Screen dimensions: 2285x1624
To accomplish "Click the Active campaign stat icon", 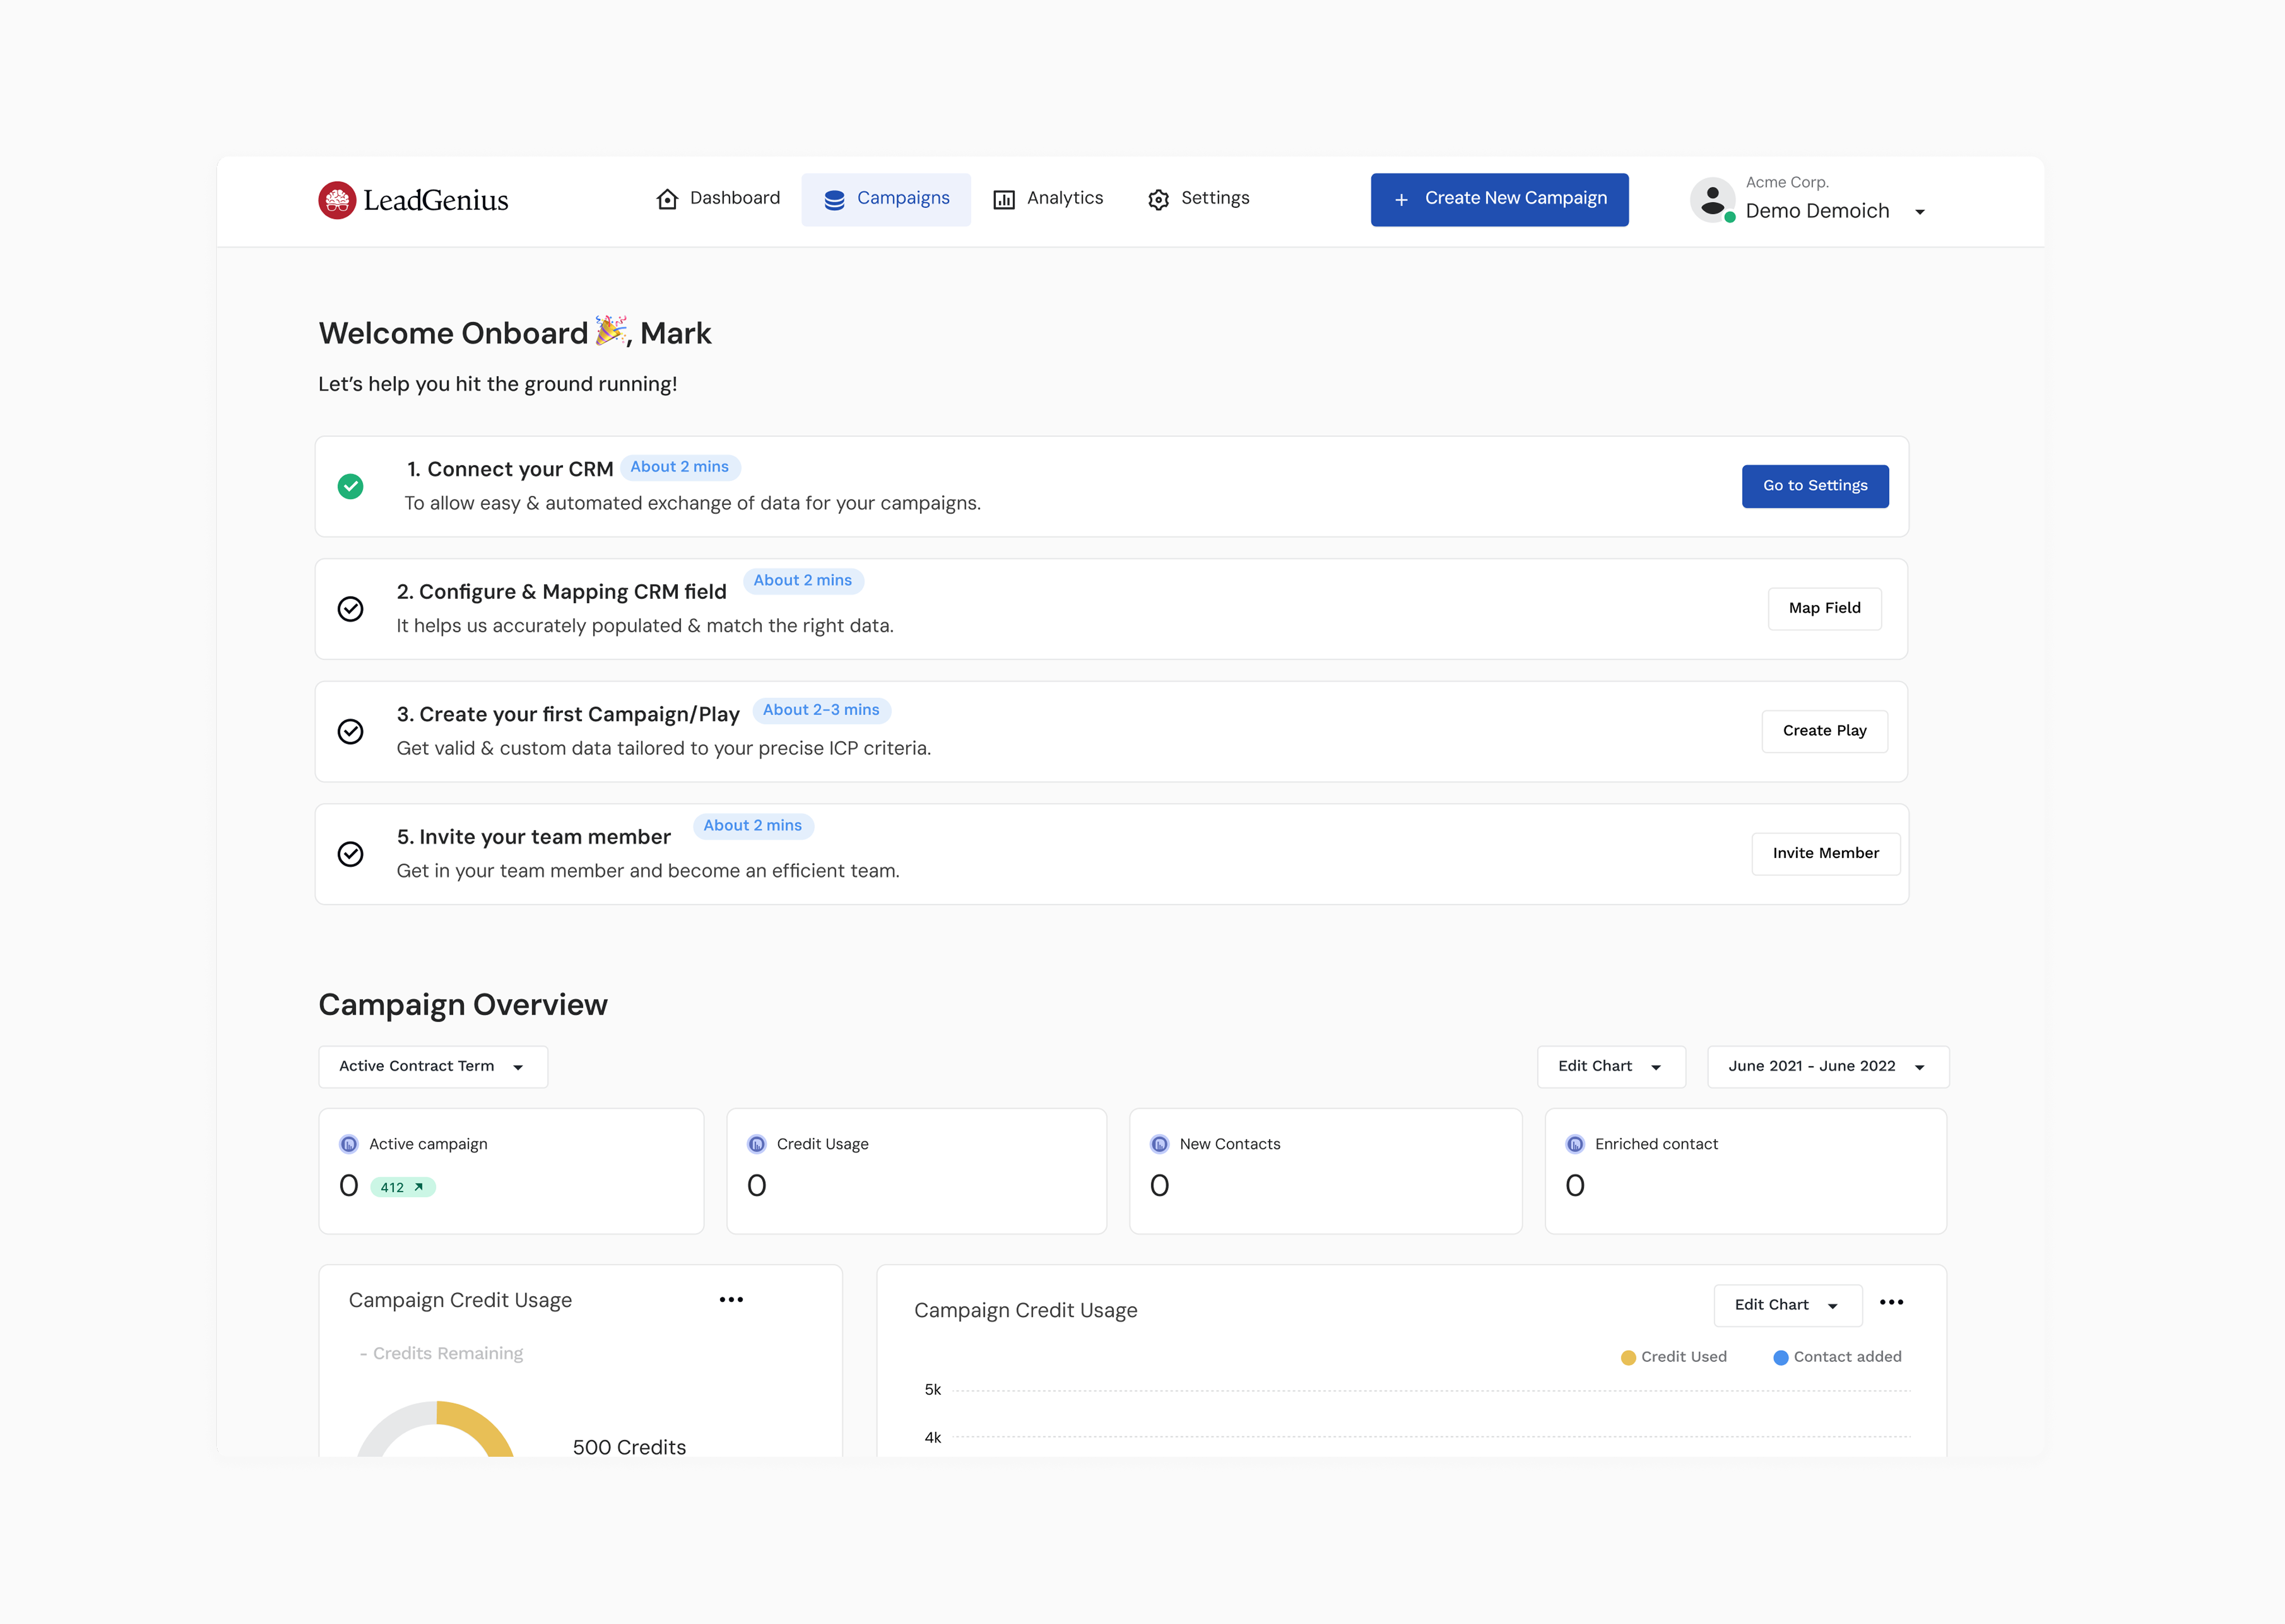I will 348,1144.
